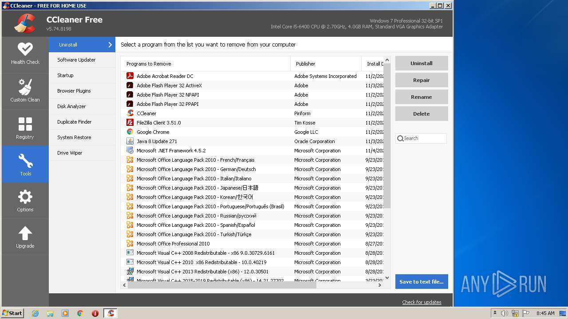Select Visual C++ 2010 x86 Redistributable row
The image size is (568, 319).
(x=252, y=262)
